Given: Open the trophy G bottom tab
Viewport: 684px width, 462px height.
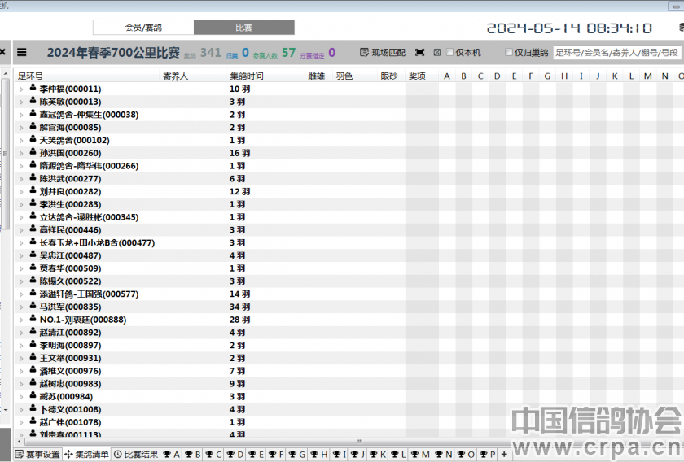Looking at the screenshot, I should [297, 454].
